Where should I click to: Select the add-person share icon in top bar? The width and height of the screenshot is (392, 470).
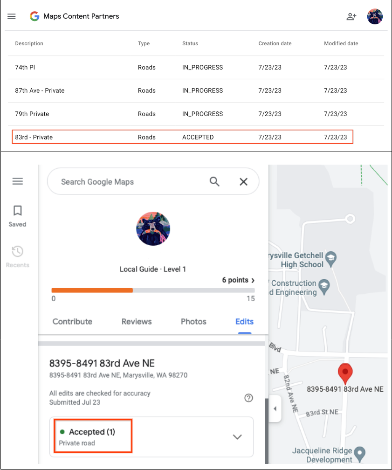[352, 16]
